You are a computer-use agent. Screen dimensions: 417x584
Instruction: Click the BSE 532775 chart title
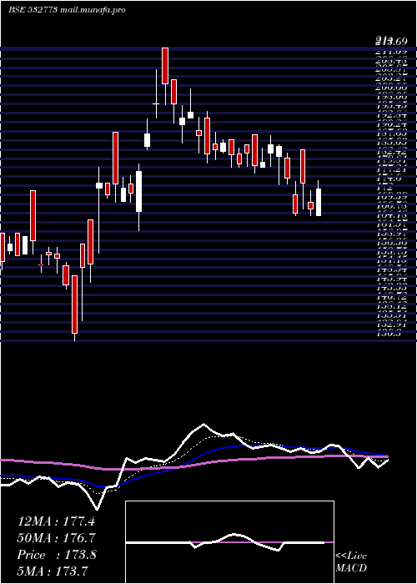tap(67, 10)
